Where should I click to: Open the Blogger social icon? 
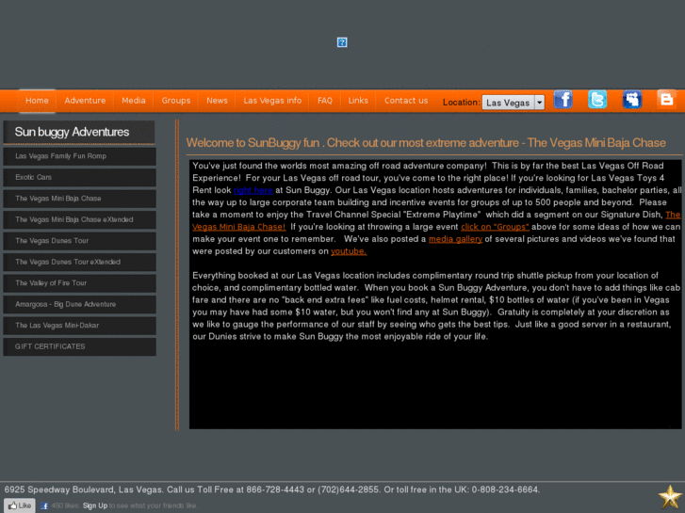coord(666,100)
